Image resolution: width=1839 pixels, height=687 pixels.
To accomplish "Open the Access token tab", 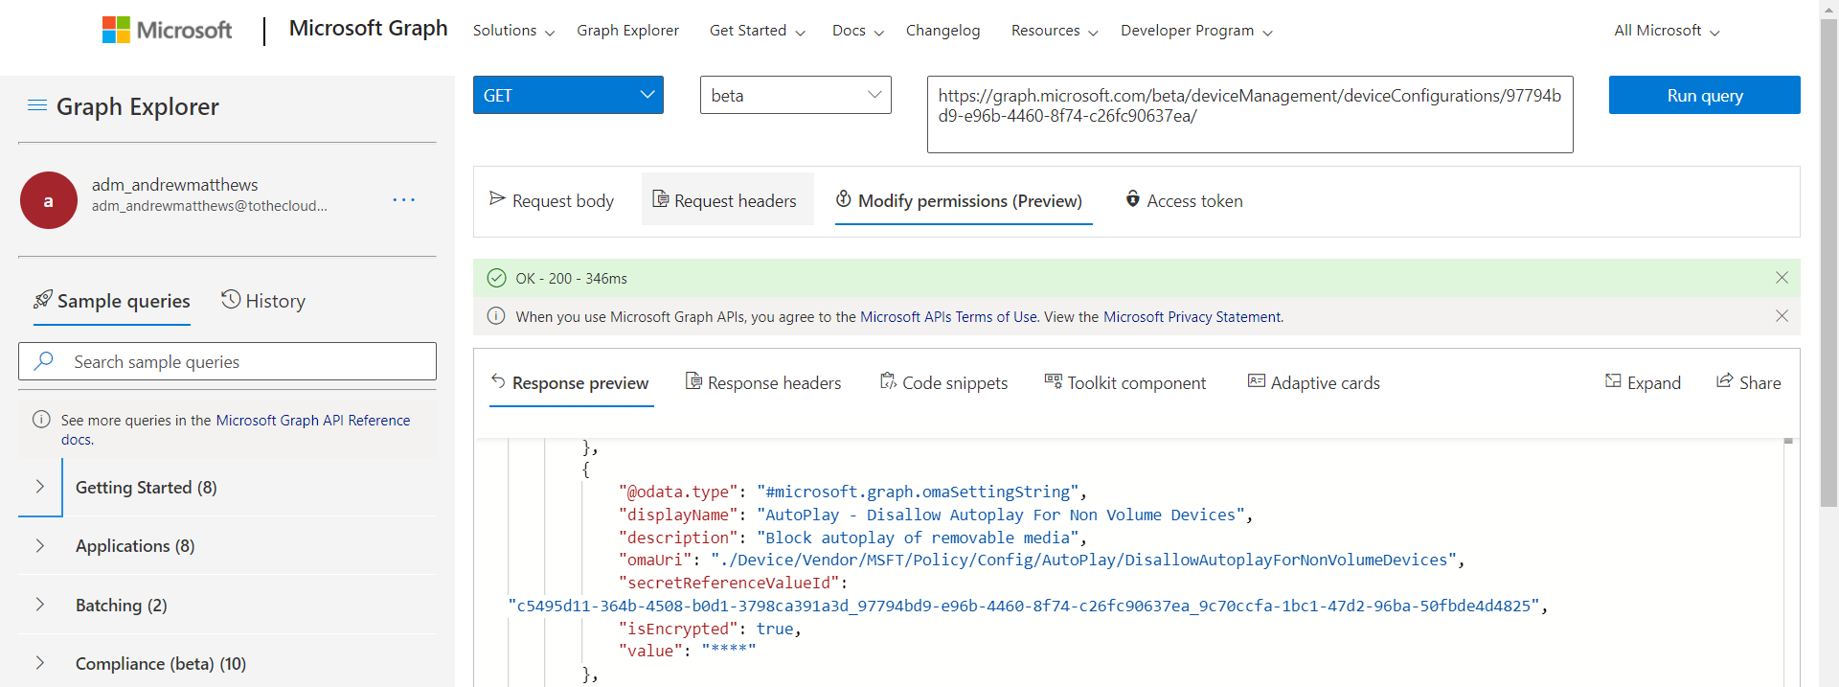I will click(x=1184, y=200).
